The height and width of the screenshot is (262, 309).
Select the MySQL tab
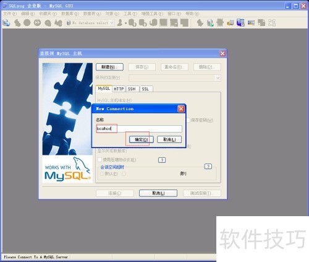pos(104,89)
